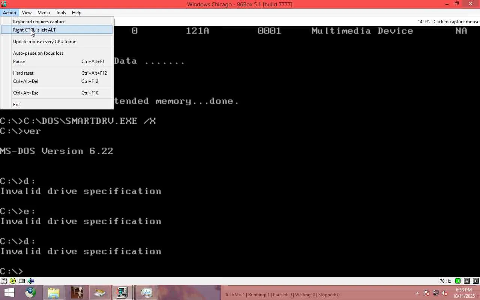Open the View menu

pos(27,13)
